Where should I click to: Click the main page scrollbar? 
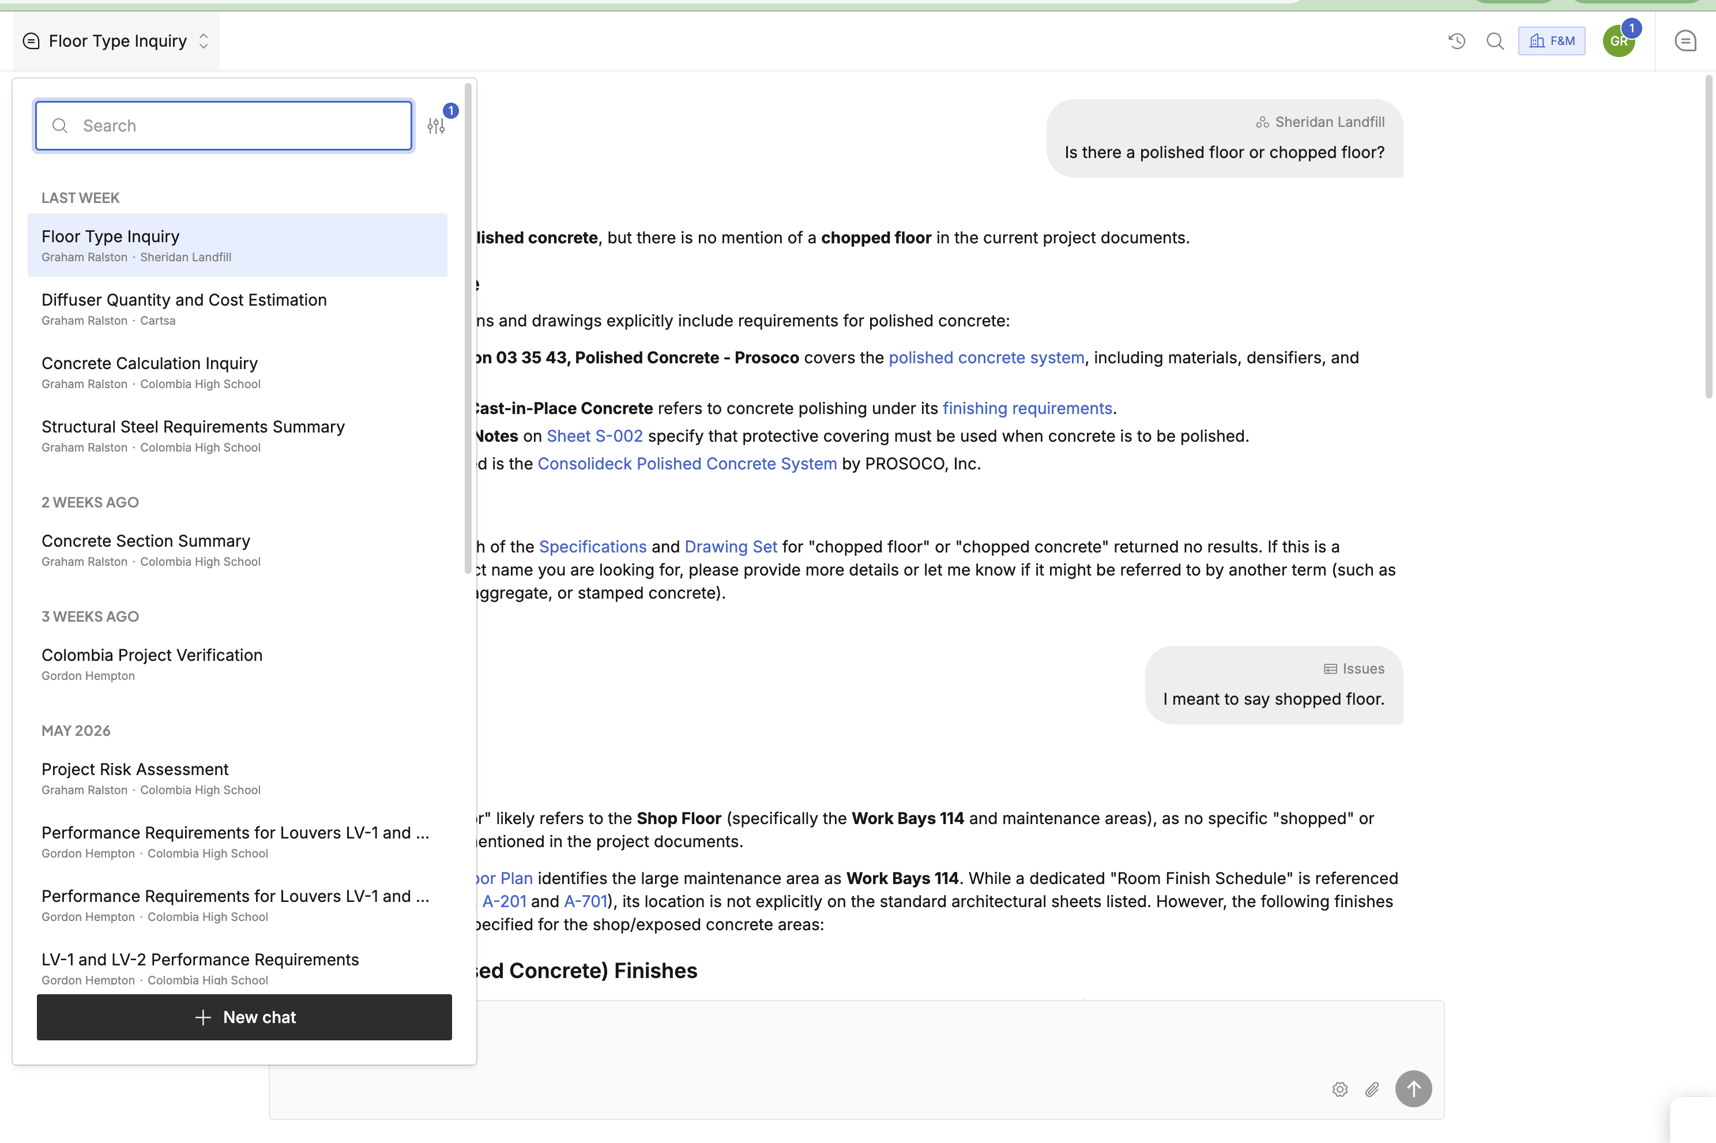click(1708, 236)
